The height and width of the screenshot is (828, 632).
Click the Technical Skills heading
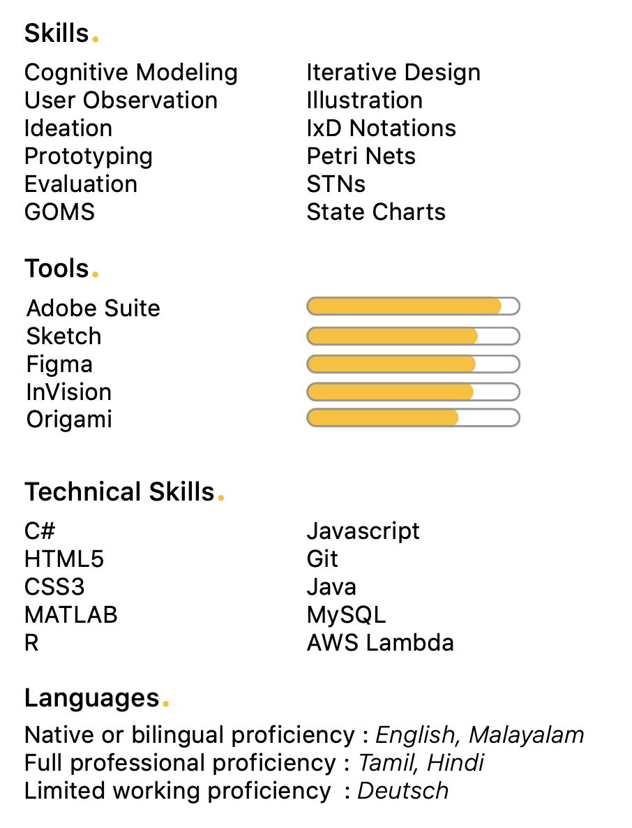[x=119, y=492]
